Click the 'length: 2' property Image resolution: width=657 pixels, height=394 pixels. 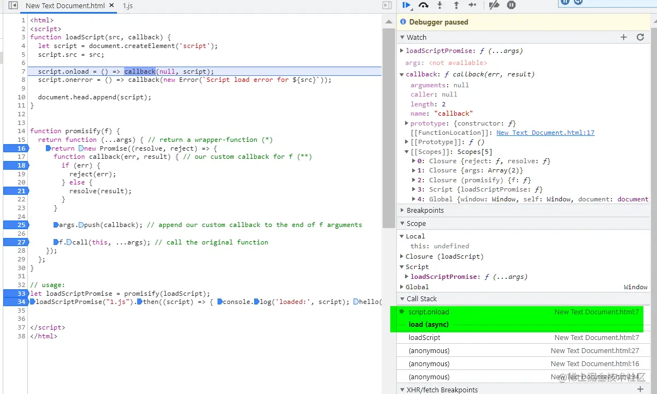coord(428,104)
